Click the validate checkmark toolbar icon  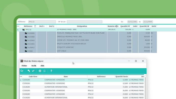(33, 71)
